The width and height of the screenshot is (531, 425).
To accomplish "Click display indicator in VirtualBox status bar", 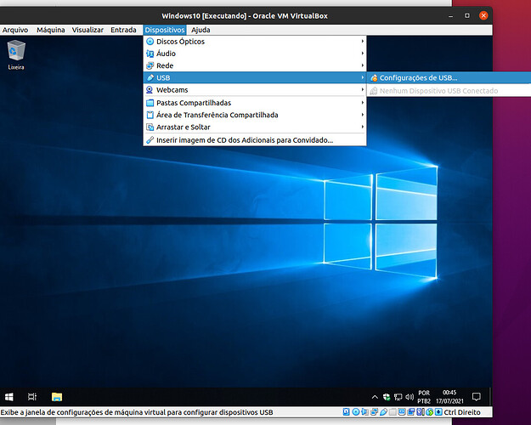I will tap(402, 412).
